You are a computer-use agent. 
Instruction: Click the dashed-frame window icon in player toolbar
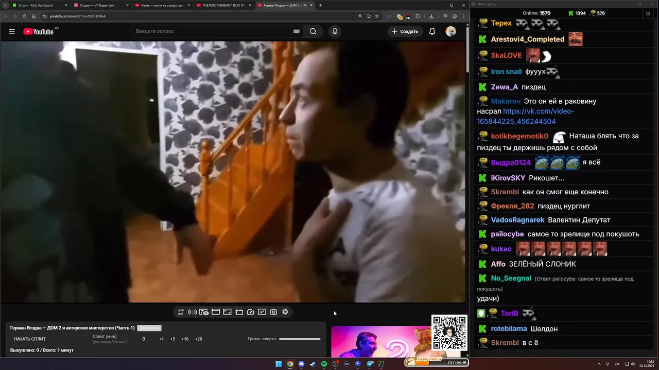(239, 312)
